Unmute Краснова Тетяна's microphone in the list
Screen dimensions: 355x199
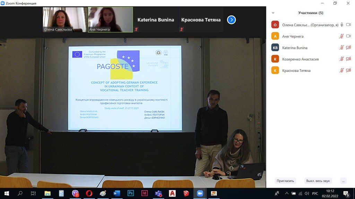341,70
